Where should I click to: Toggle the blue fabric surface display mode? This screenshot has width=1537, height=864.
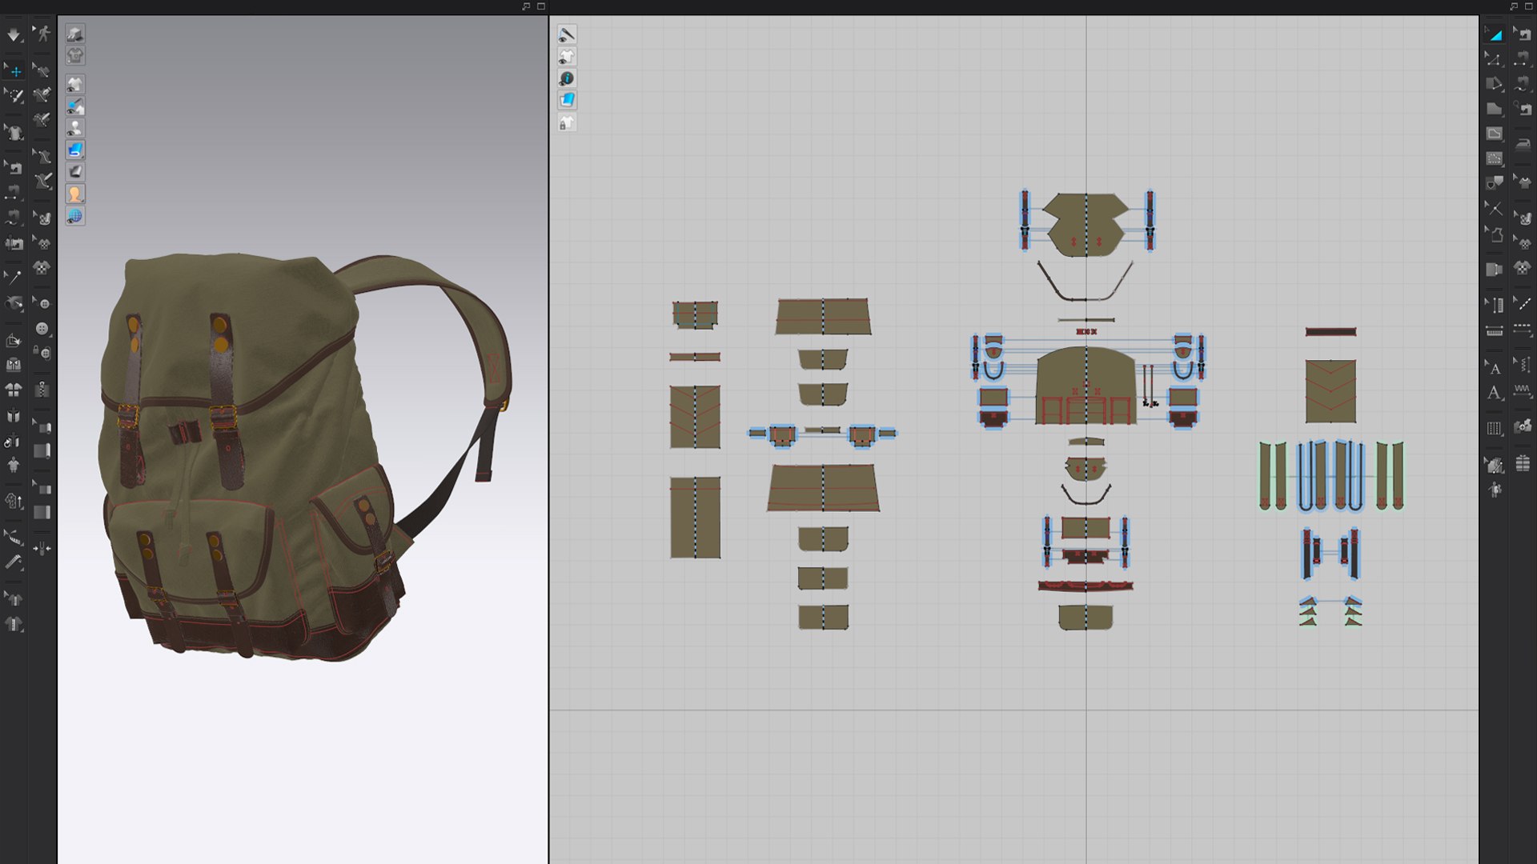[x=75, y=150]
